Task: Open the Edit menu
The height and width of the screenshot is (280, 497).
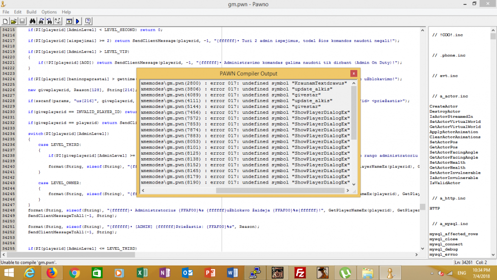Action: [18, 12]
